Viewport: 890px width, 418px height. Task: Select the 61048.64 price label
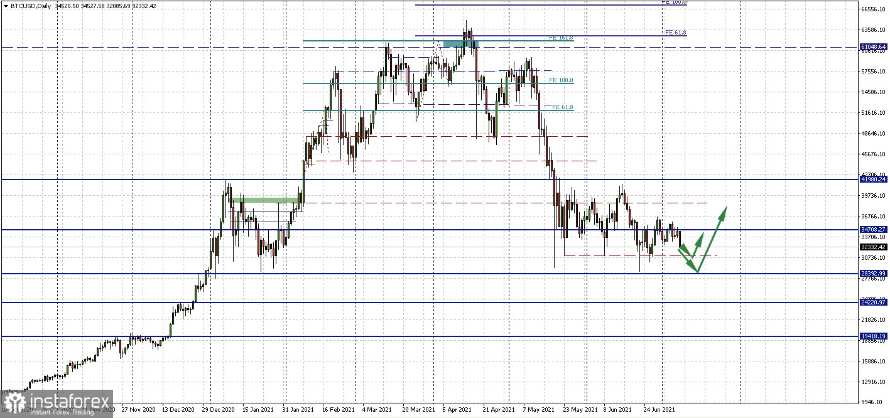[x=873, y=47]
